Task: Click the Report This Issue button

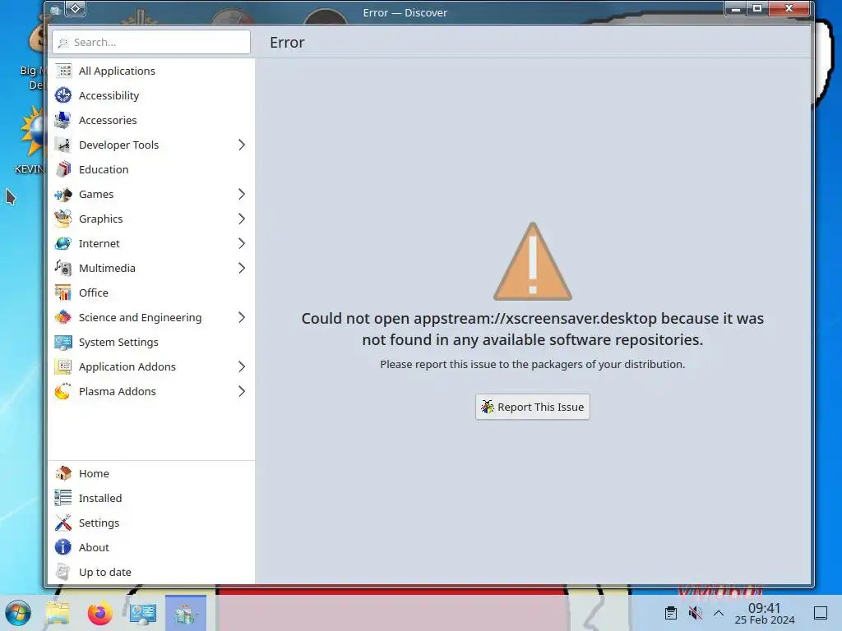Action: (533, 407)
